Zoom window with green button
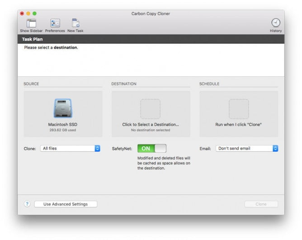The image size is (302, 240). [35, 14]
